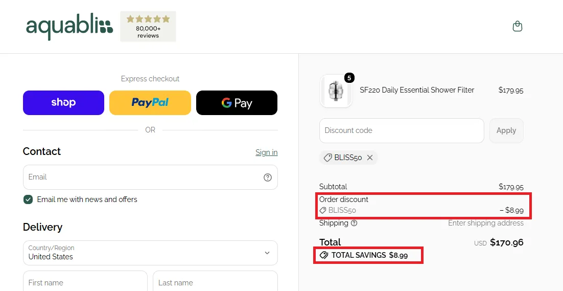Uncheck Email me with news and offers
Screen dimensions: 563x291
pyautogui.click(x=28, y=199)
